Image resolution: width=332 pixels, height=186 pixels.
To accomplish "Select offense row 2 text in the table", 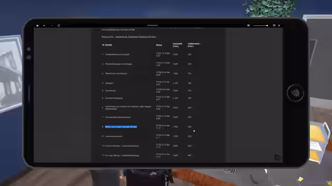I will coord(119,64).
